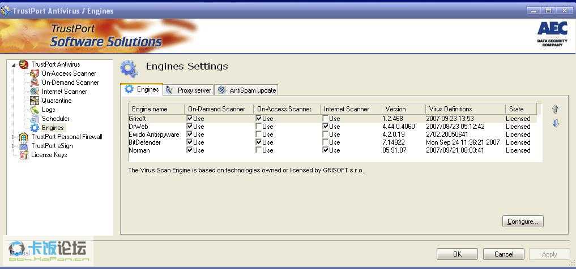Click the AntiSpam update tab icon
Screen dimensions: 576x269
(x=221, y=90)
